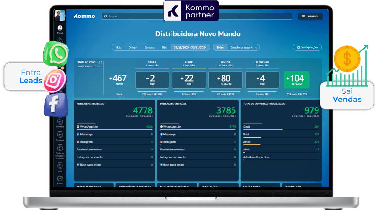Click the Robô conversations row
This screenshot has width=378, height=216.
click(x=281, y=134)
